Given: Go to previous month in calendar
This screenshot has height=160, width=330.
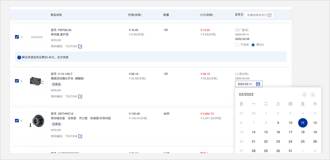Looking at the screenshot, I should tap(304, 95).
